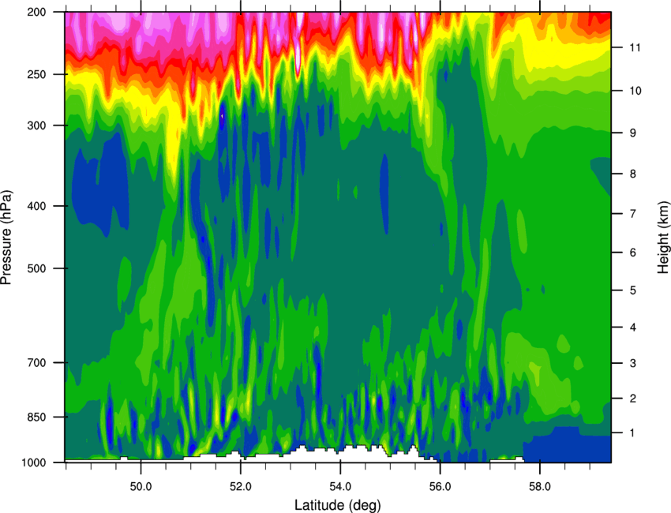
Task: Click the 'Pressure (hPa)' axis title
Action: click(x=6, y=237)
